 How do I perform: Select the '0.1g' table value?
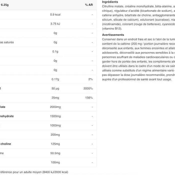click(55, 51)
